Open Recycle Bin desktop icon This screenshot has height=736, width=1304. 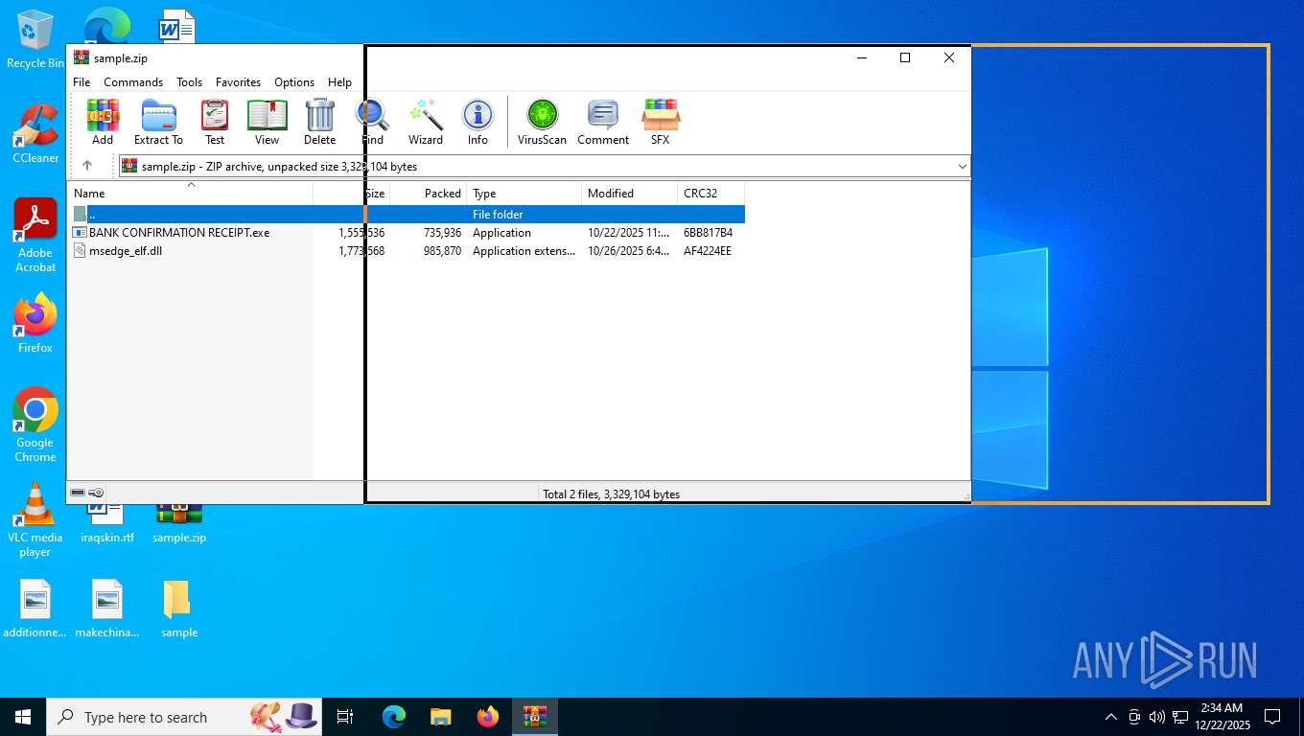click(x=35, y=39)
